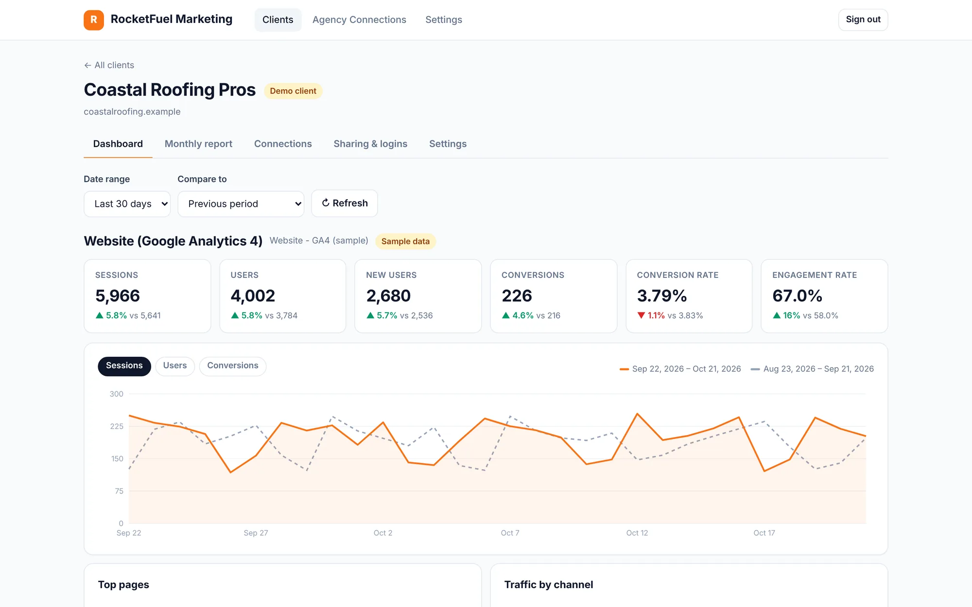
Task: Click the green up arrow beside 4.6%
Action: 506,316
